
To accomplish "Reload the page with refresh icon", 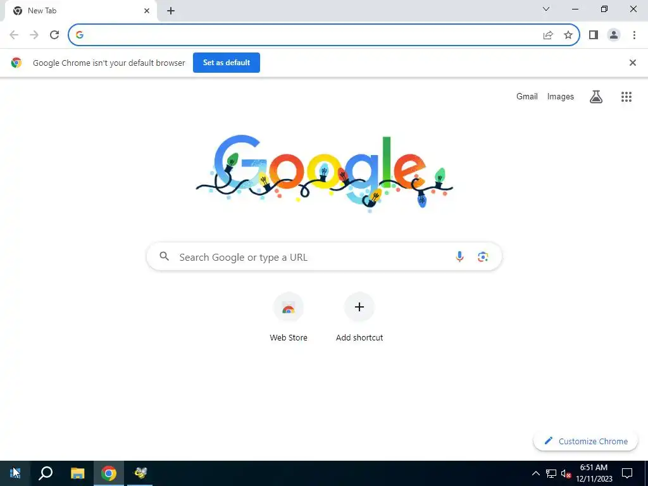I will 54,35.
